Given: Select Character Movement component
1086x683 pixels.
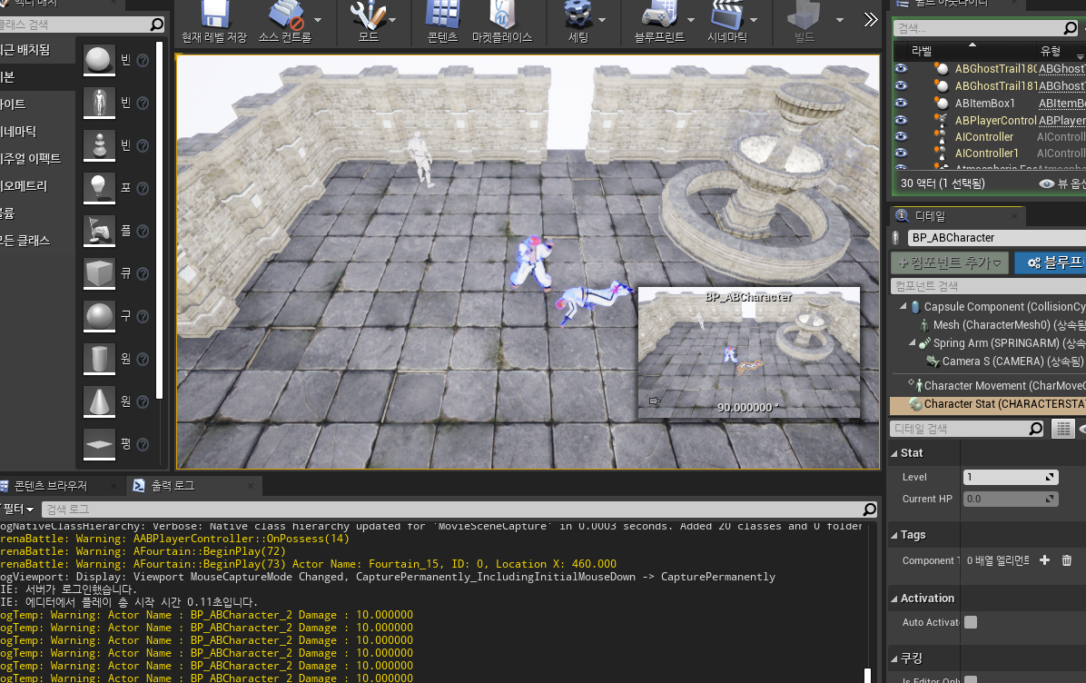Looking at the screenshot, I should [x=997, y=386].
